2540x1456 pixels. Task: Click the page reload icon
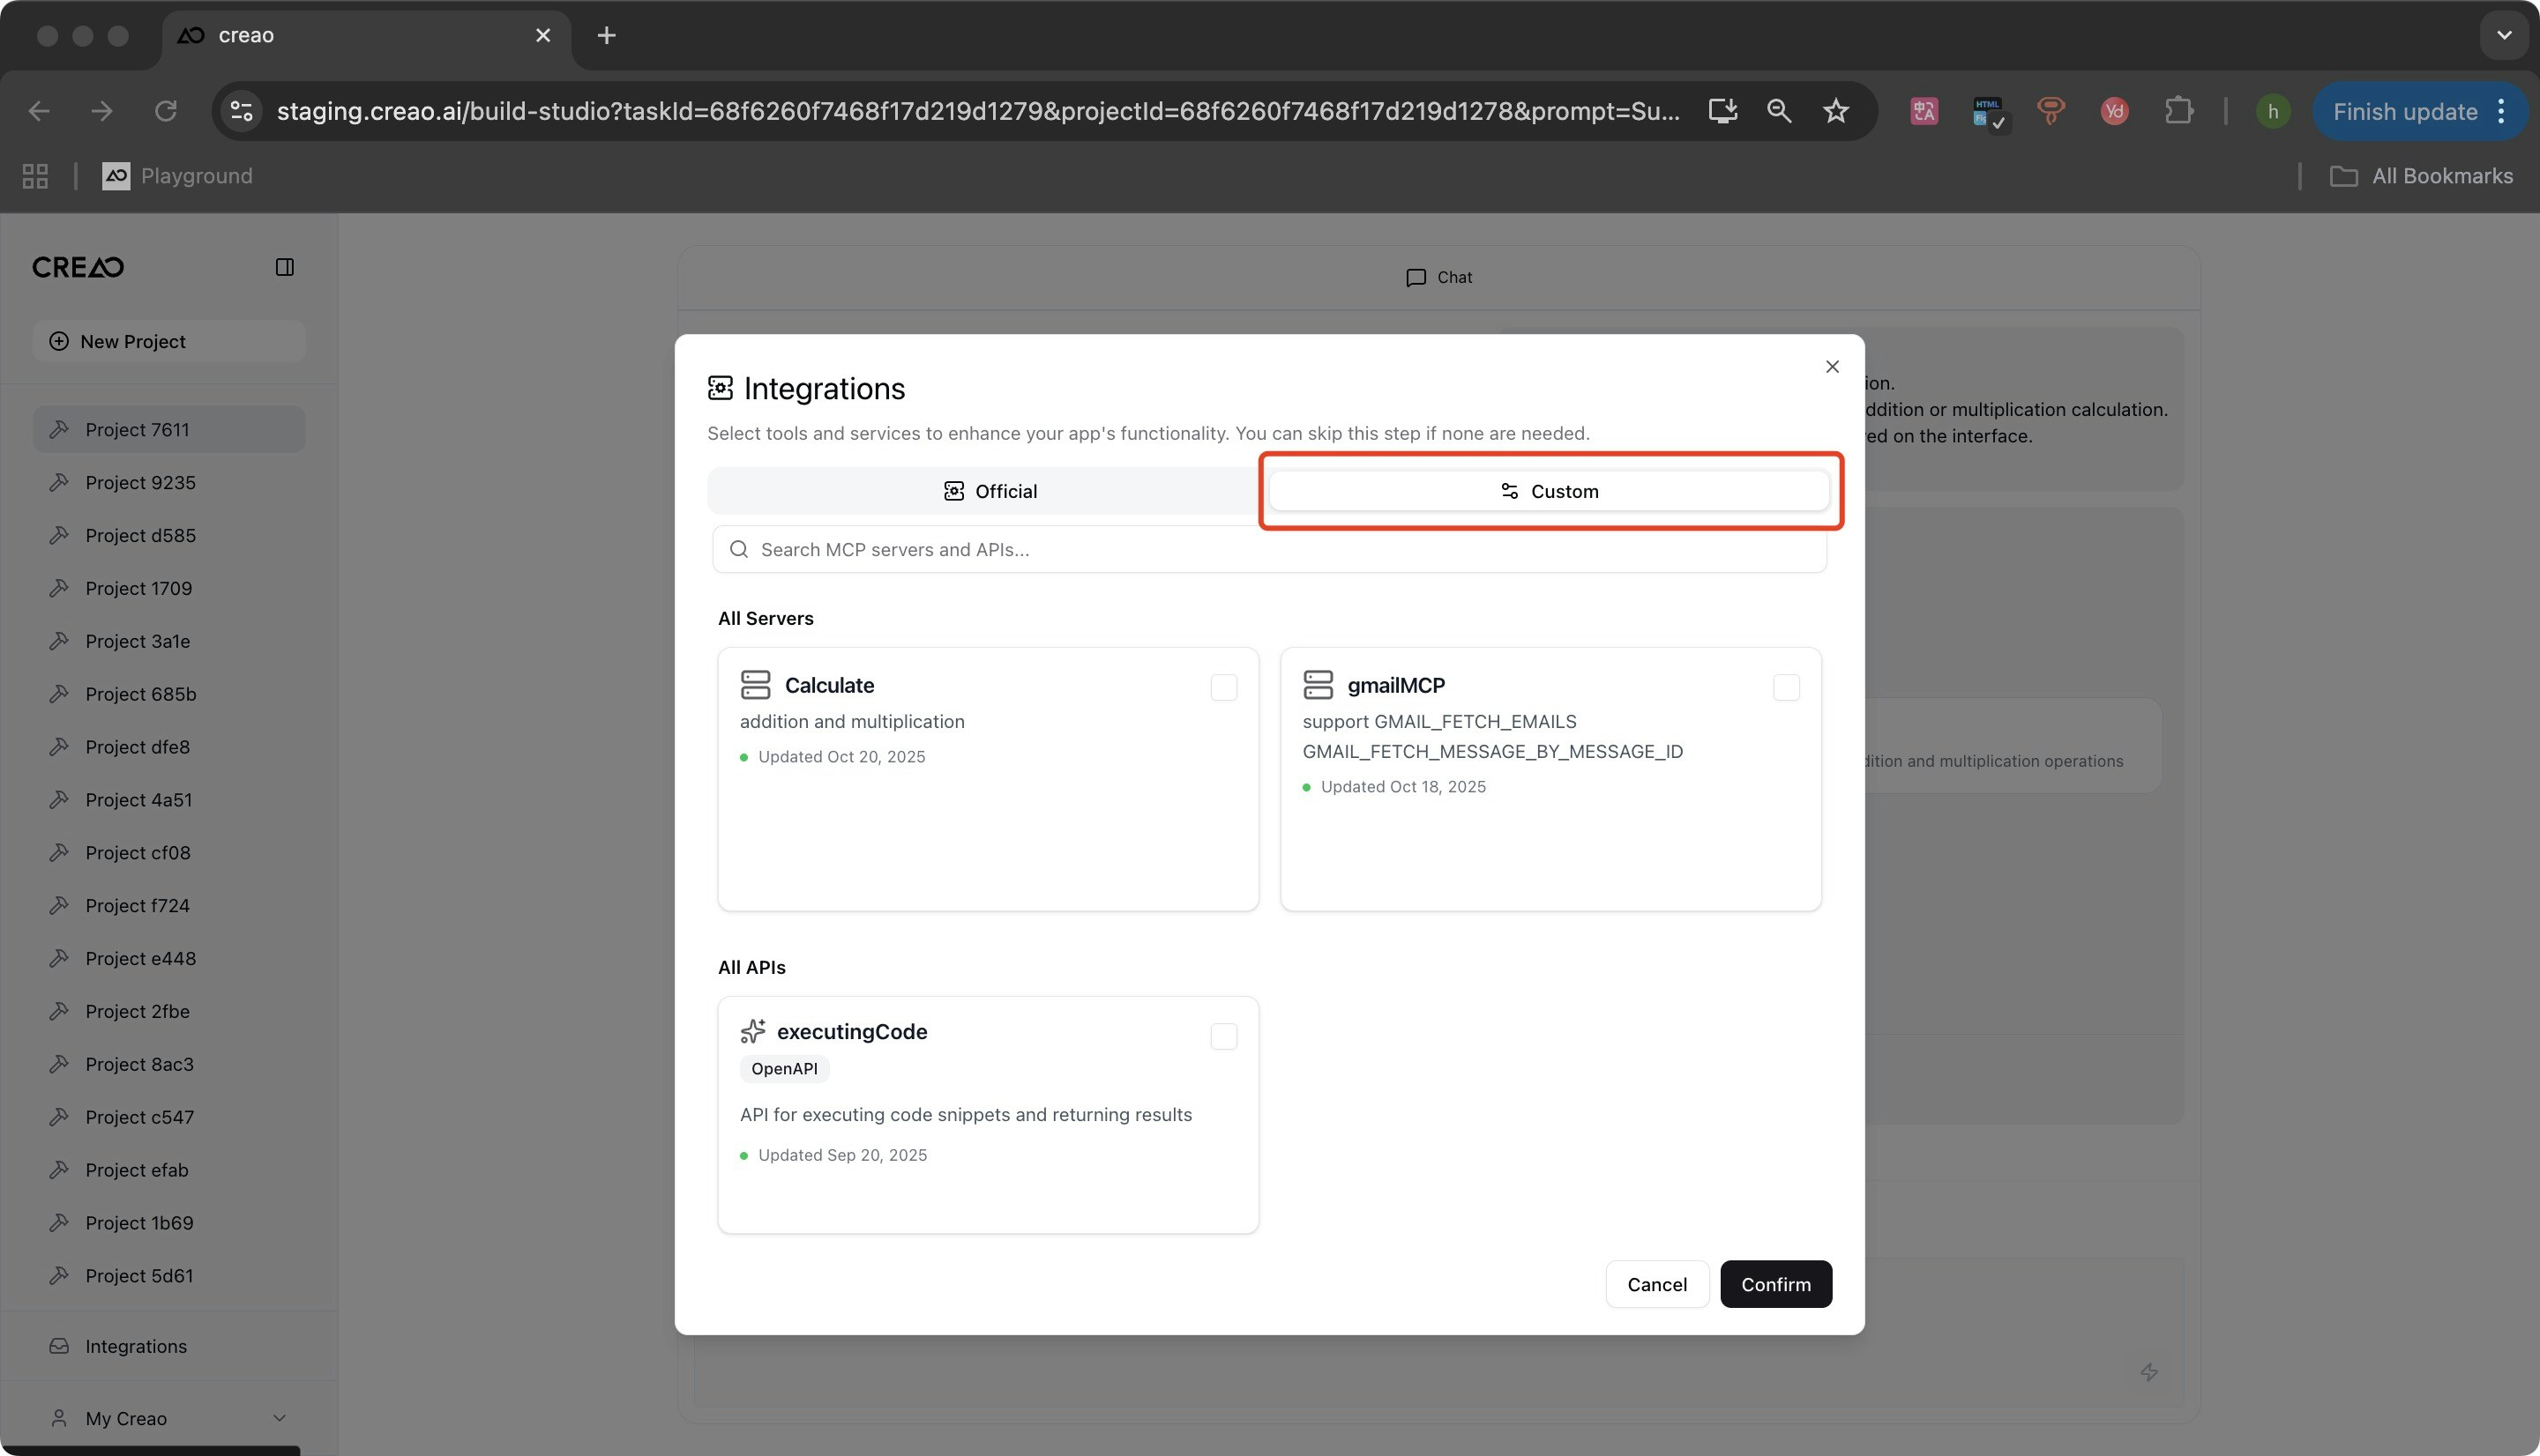pos(166,111)
